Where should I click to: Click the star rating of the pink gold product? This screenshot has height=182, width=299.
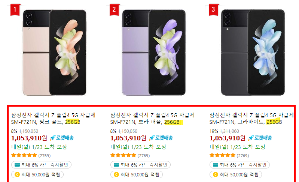tap(24, 155)
